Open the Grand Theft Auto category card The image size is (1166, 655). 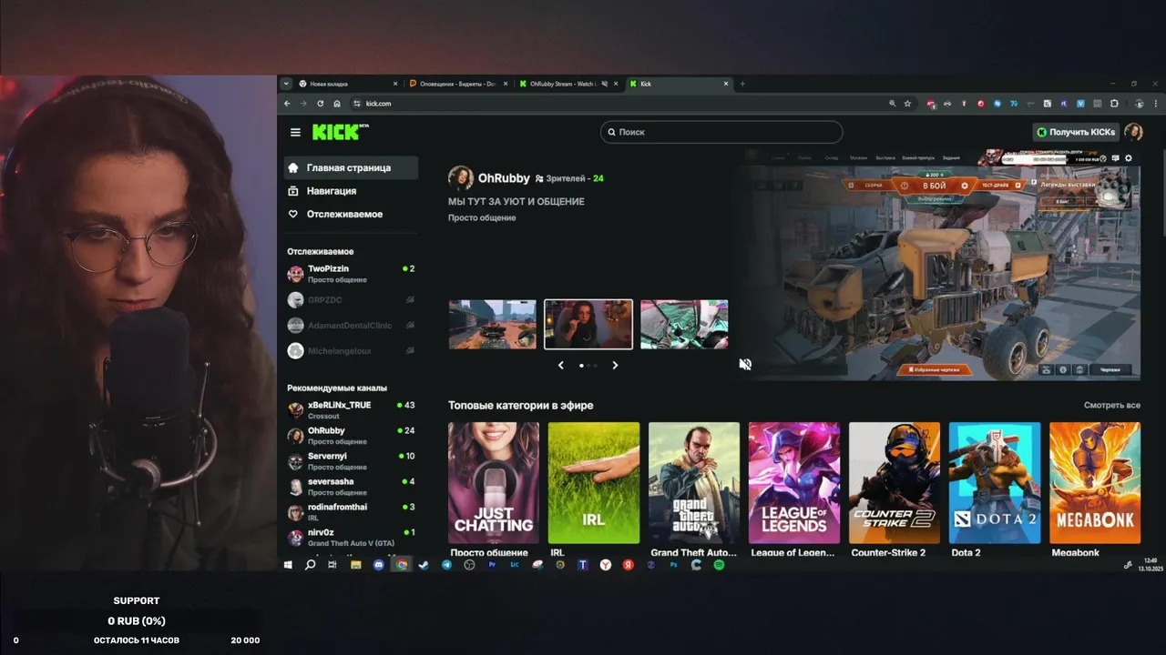[694, 483]
